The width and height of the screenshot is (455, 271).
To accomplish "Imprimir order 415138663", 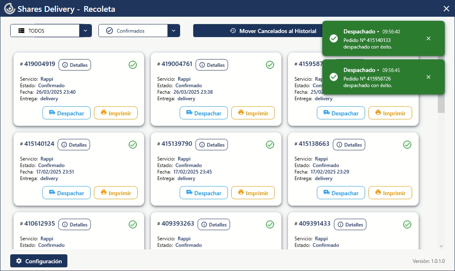I will [x=390, y=193].
